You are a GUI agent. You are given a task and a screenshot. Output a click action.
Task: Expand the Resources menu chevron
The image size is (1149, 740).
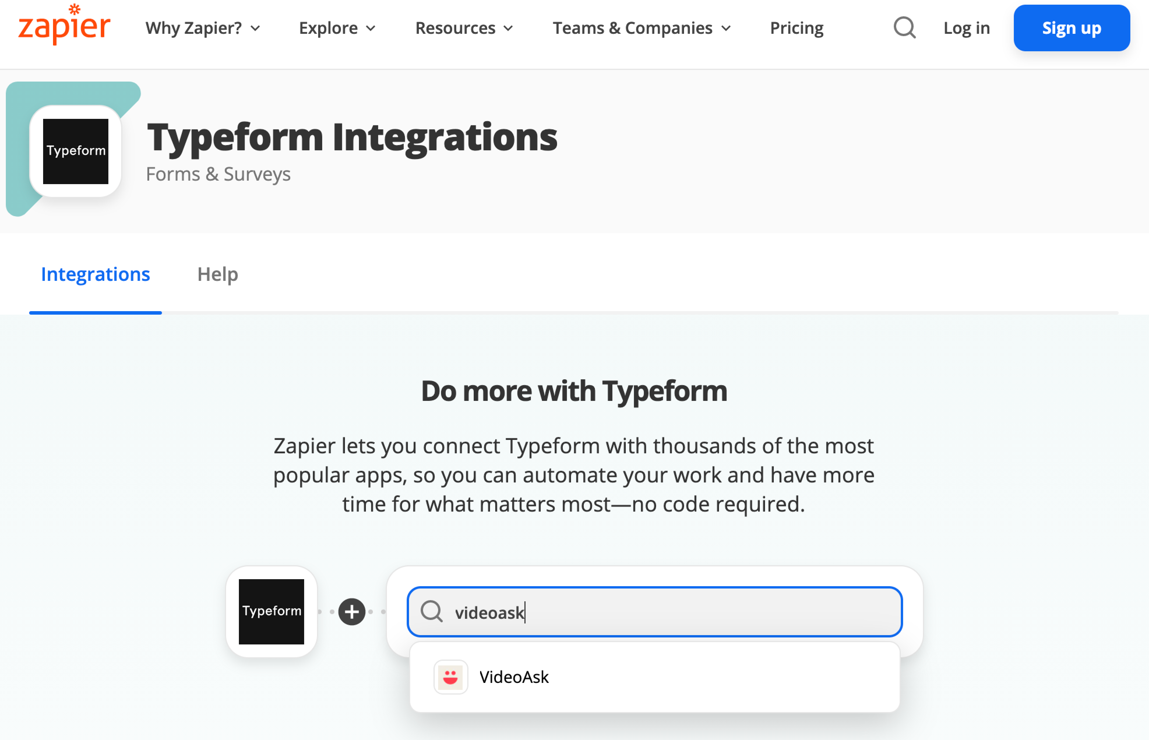click(x=508, y=28)
